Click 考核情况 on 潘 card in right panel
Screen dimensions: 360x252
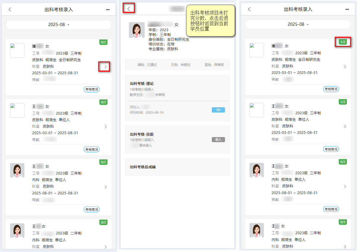tap(331, 89)
